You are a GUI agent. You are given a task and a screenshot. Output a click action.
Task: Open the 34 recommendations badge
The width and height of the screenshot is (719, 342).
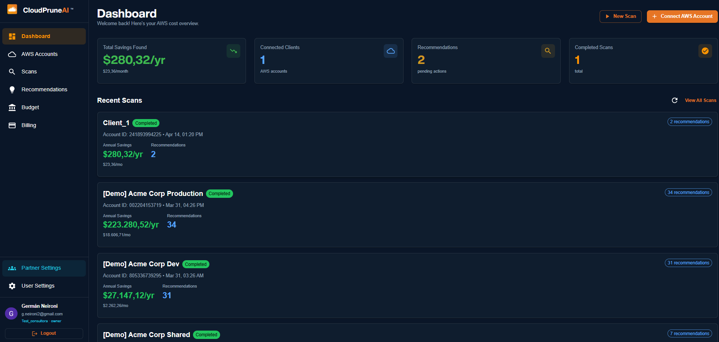[688, 192]
